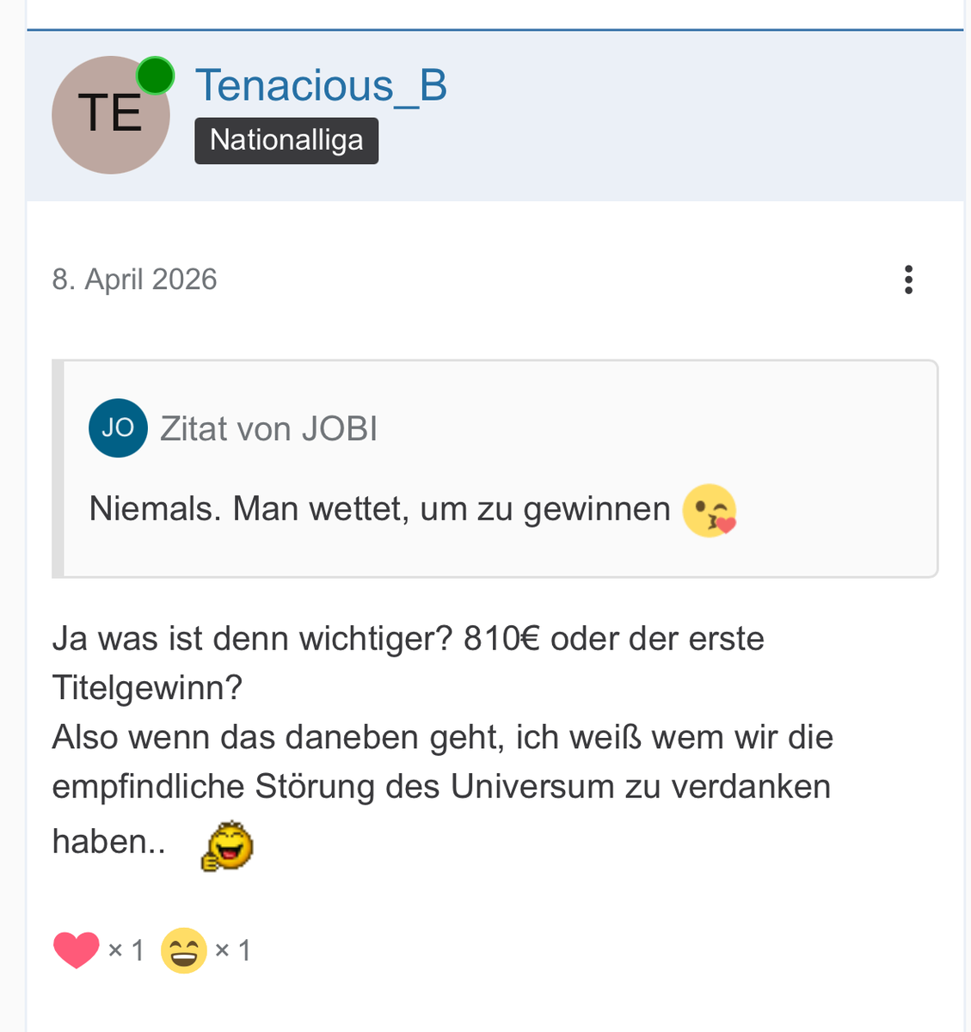Click the 'Zitat von JOBI' quote header
The width and height of the screenshot is (971, 1032).
click(268, 428)
